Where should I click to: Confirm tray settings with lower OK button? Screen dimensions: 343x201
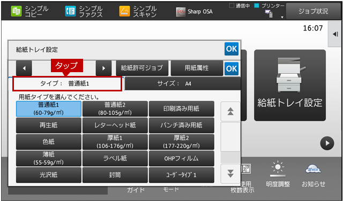pyautogui.click(x=232, y=68)
